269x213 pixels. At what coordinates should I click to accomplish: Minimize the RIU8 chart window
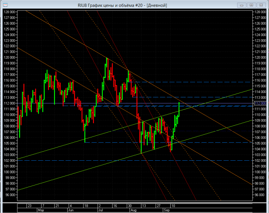click(242, 5)
